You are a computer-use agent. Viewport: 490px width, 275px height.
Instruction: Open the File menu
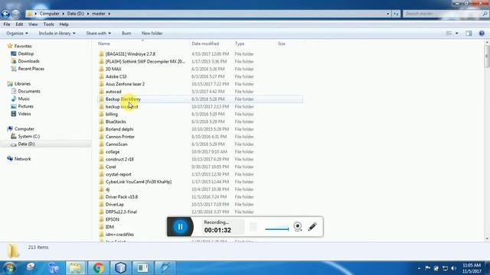(7, 24)
